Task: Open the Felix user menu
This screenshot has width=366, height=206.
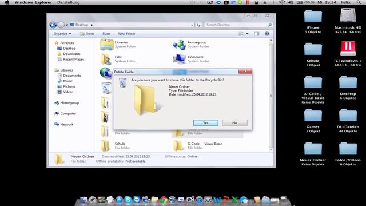Action: (x=345, y=2)
